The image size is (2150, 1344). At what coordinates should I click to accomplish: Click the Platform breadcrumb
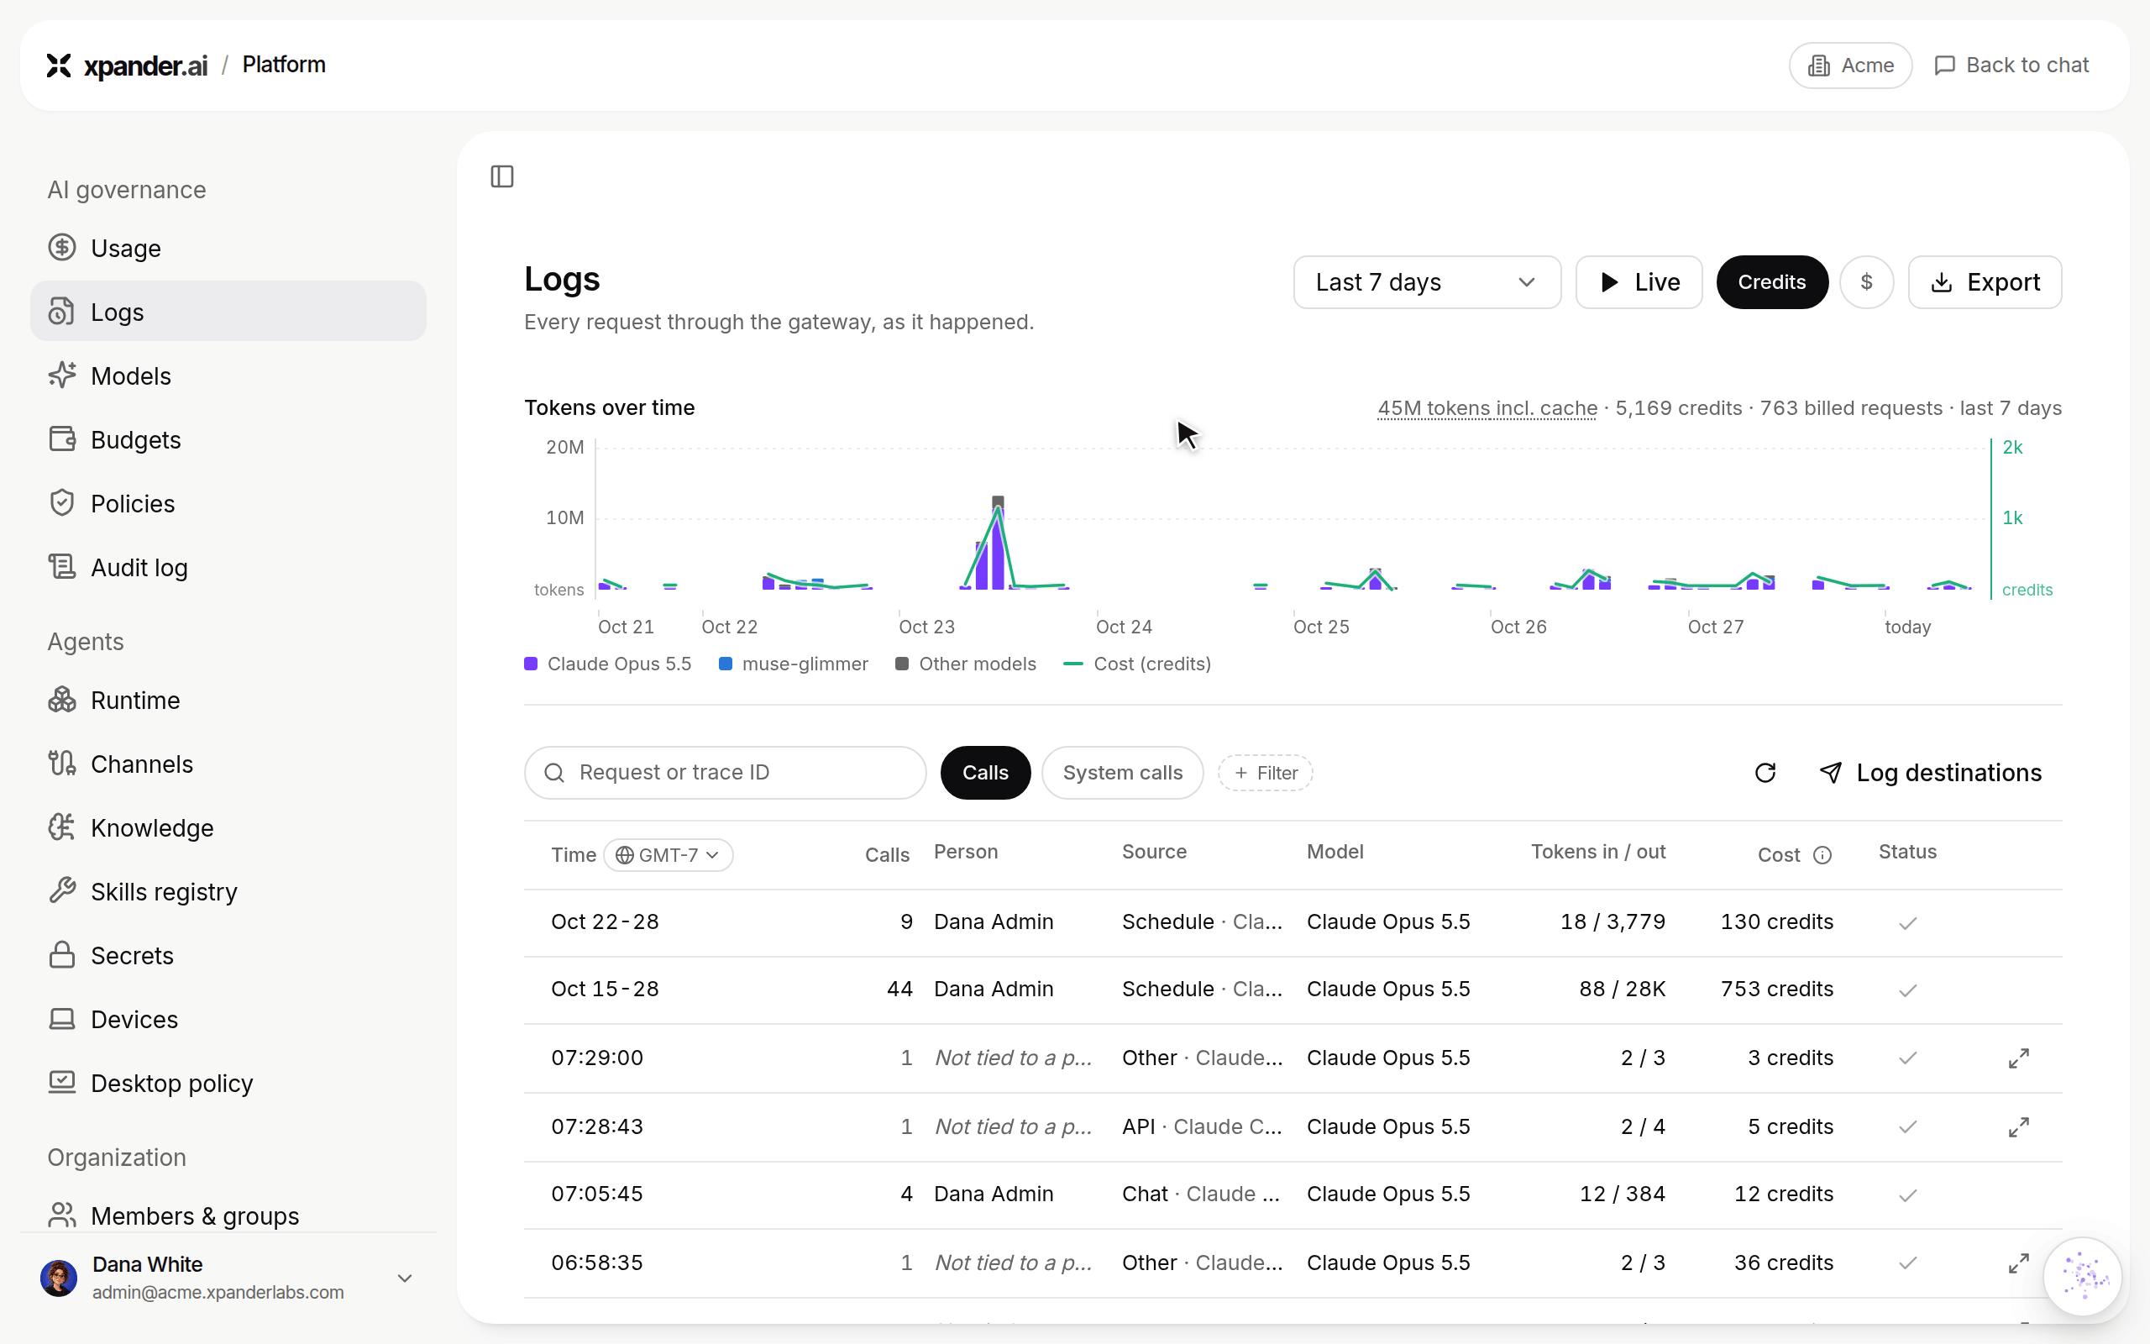pos(283,65)
